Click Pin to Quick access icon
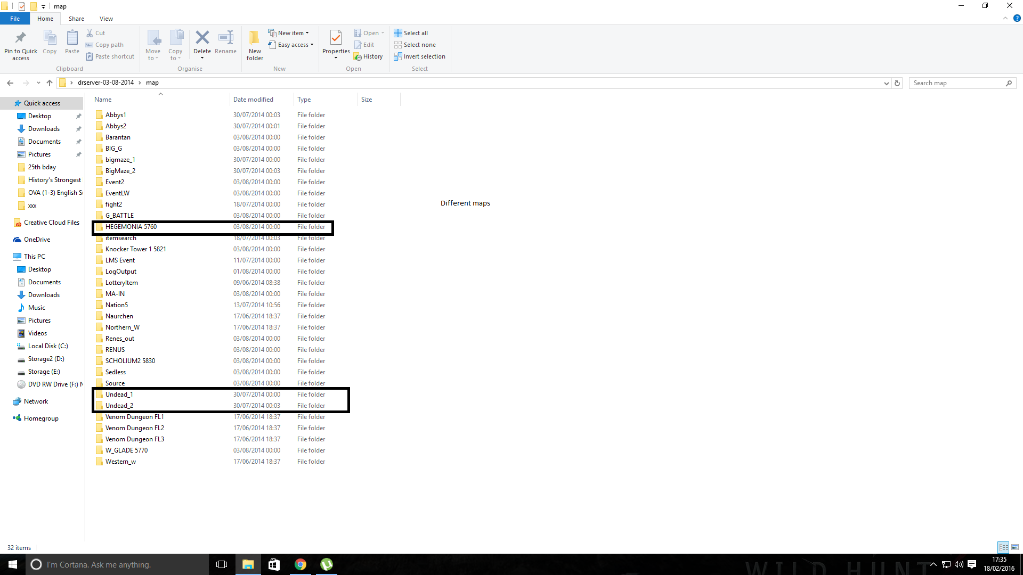Viewport: 1023px width, 575px height. point(21,38)
